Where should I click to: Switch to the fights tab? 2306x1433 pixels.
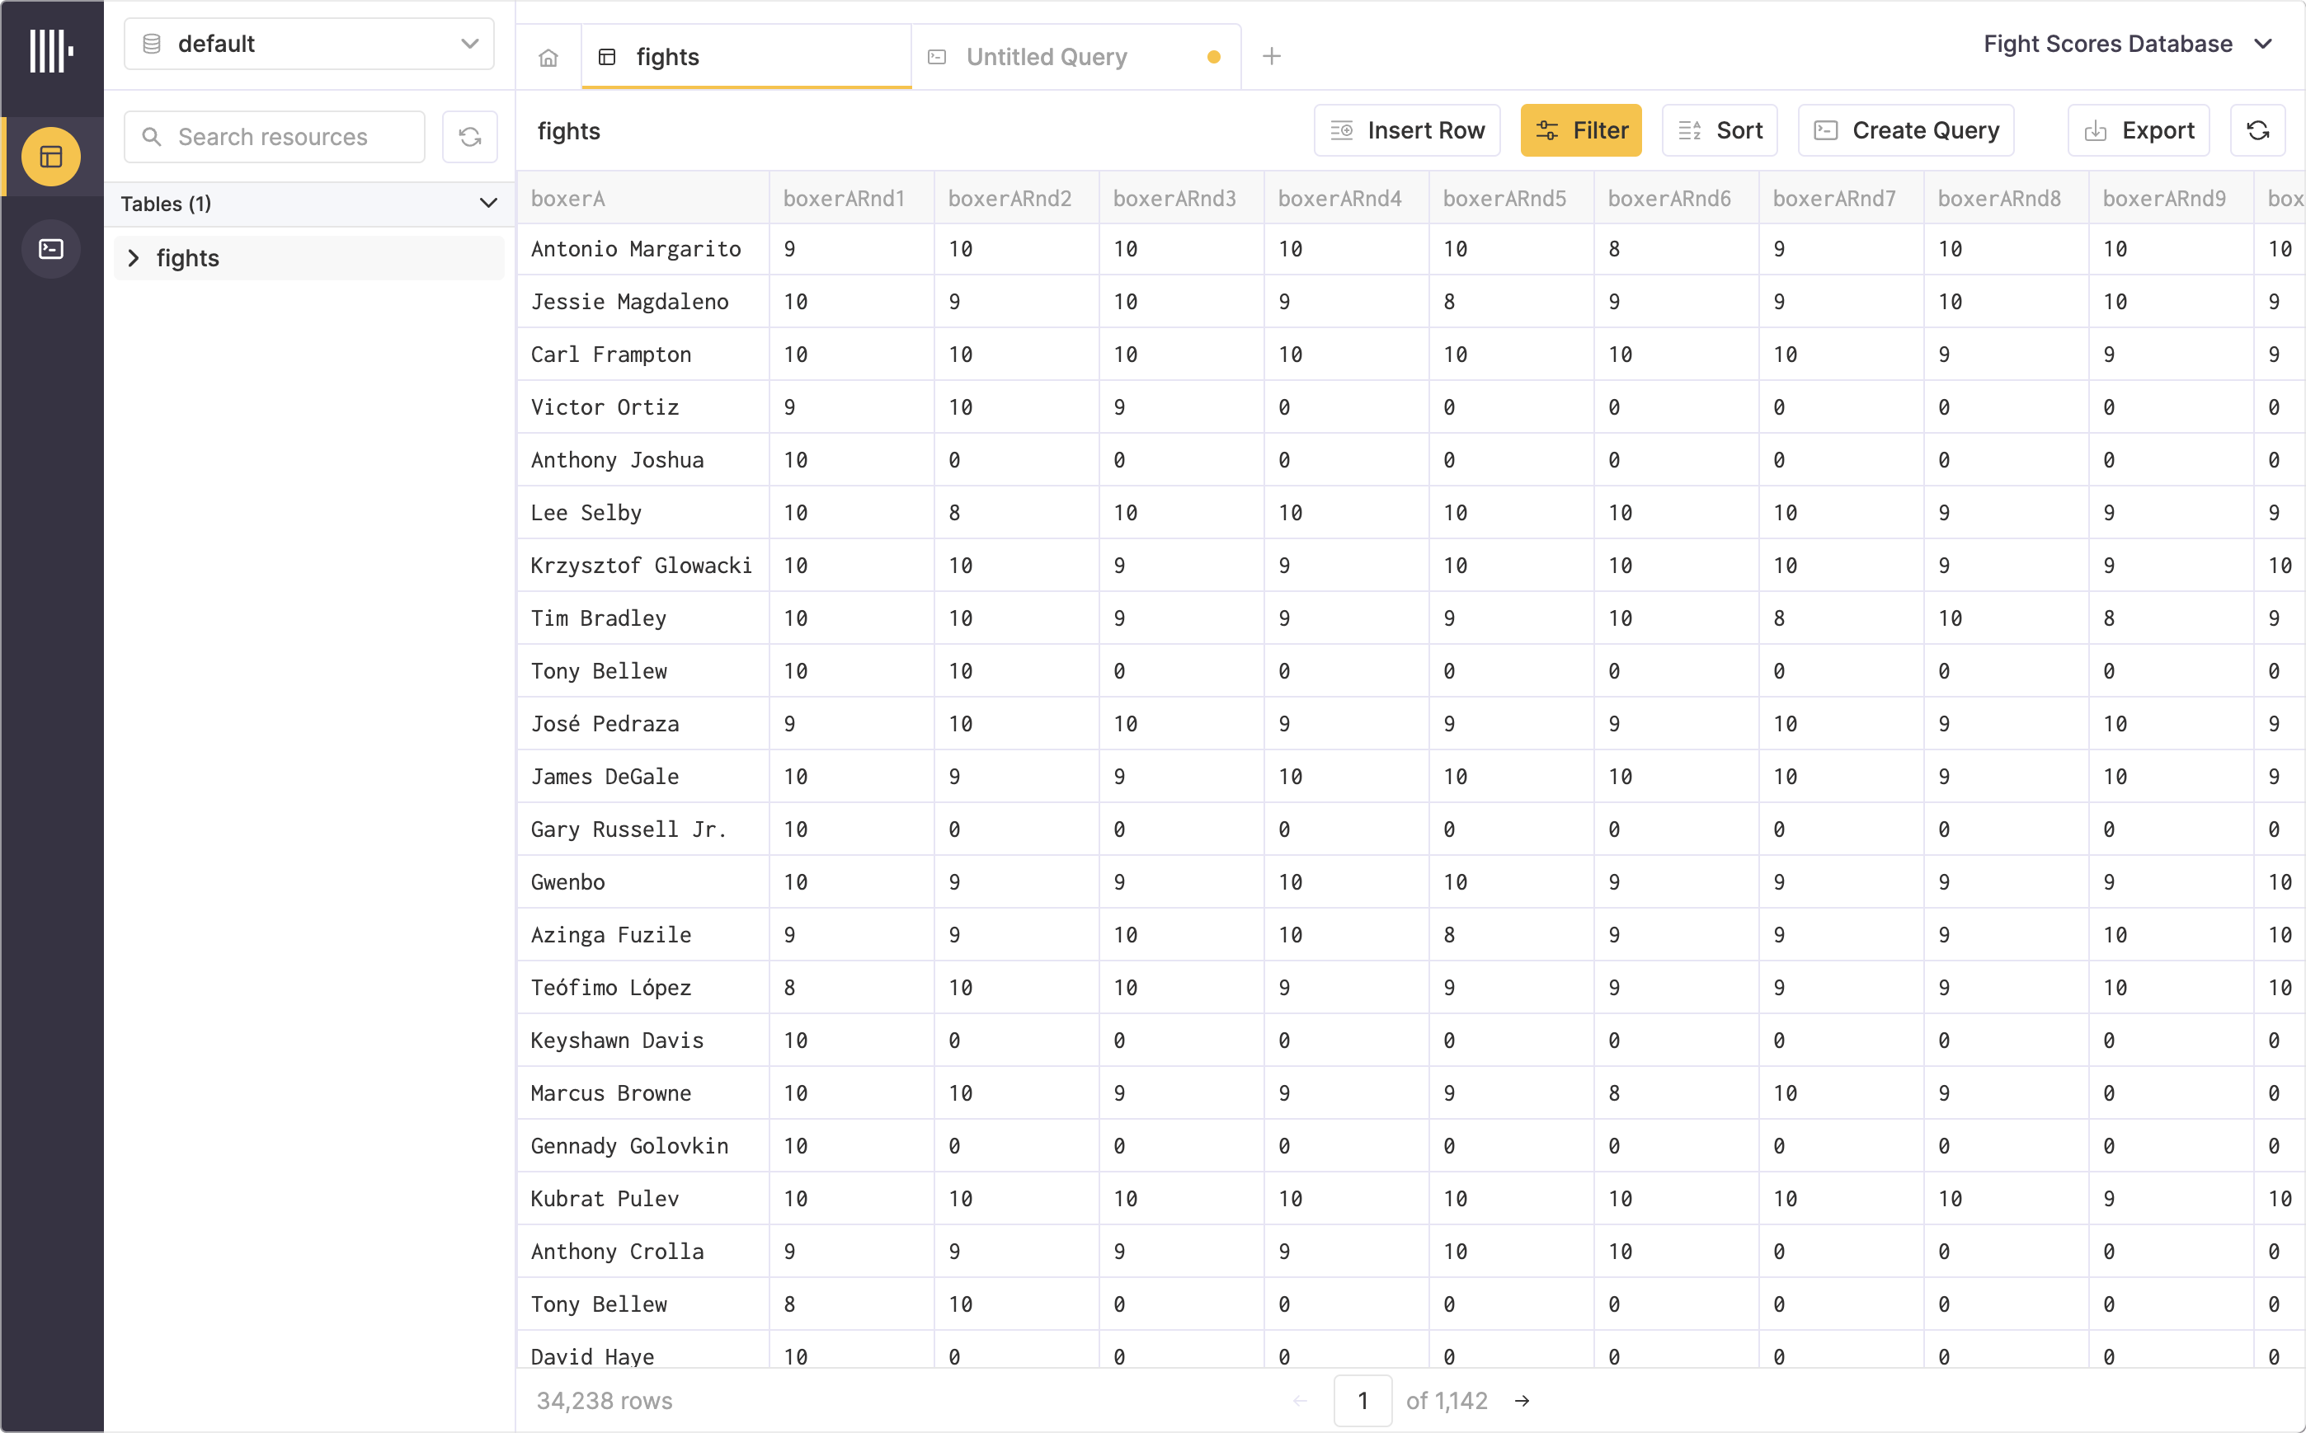(x=747, y=57)
